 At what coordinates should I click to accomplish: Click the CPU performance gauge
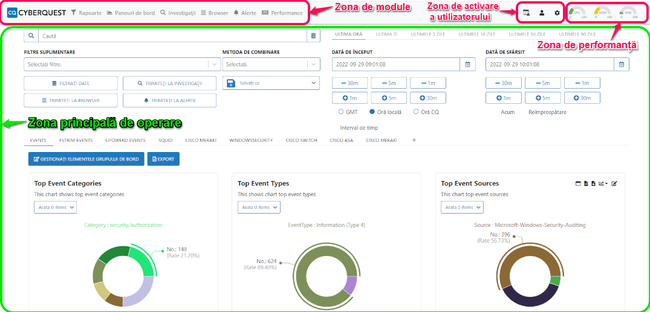click(577, 13)
